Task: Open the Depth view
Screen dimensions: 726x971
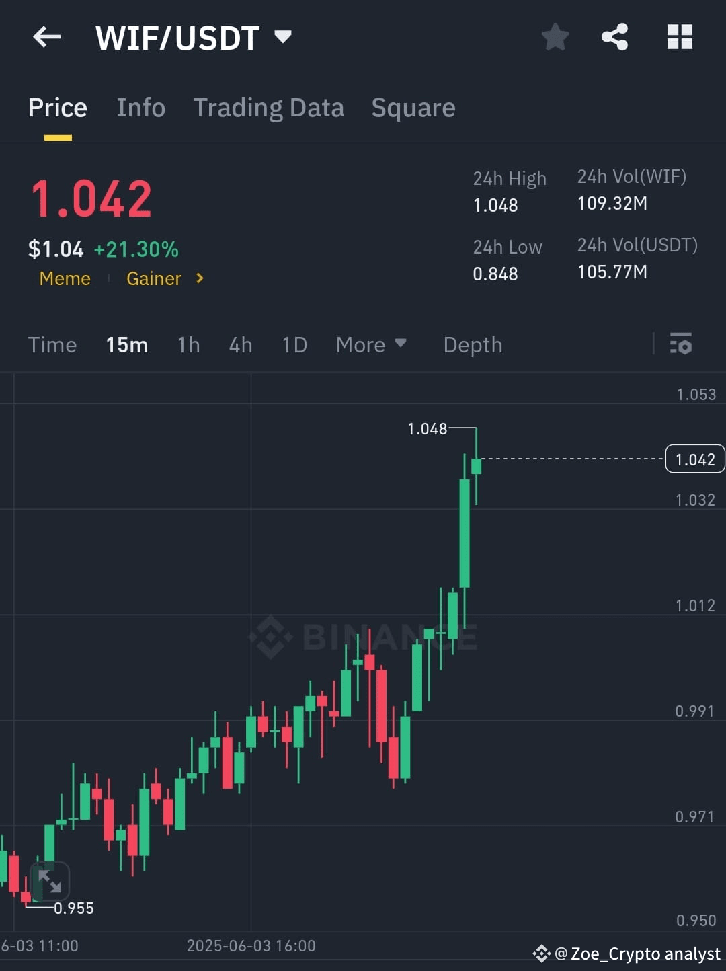Action: [x=473, y=344]
